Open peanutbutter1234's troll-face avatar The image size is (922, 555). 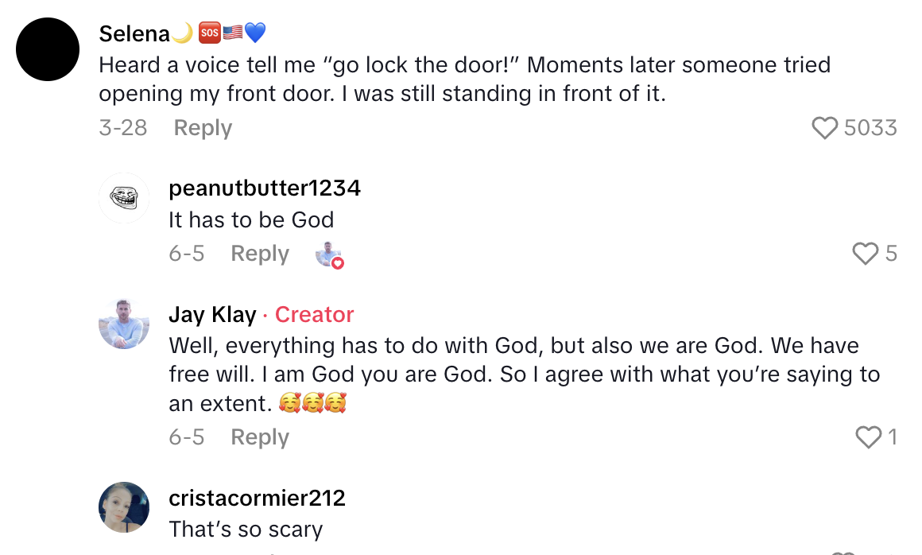[124, 198]
